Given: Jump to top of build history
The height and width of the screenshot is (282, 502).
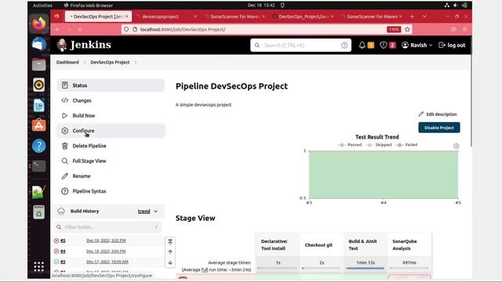Looking at the screenshot, I should click(170, 242).
